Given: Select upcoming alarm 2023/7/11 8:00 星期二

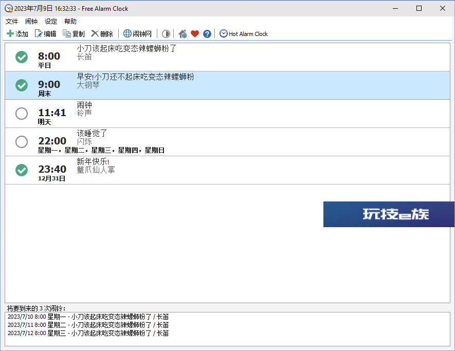Looking at the screenshot, I should click(88, 325).
